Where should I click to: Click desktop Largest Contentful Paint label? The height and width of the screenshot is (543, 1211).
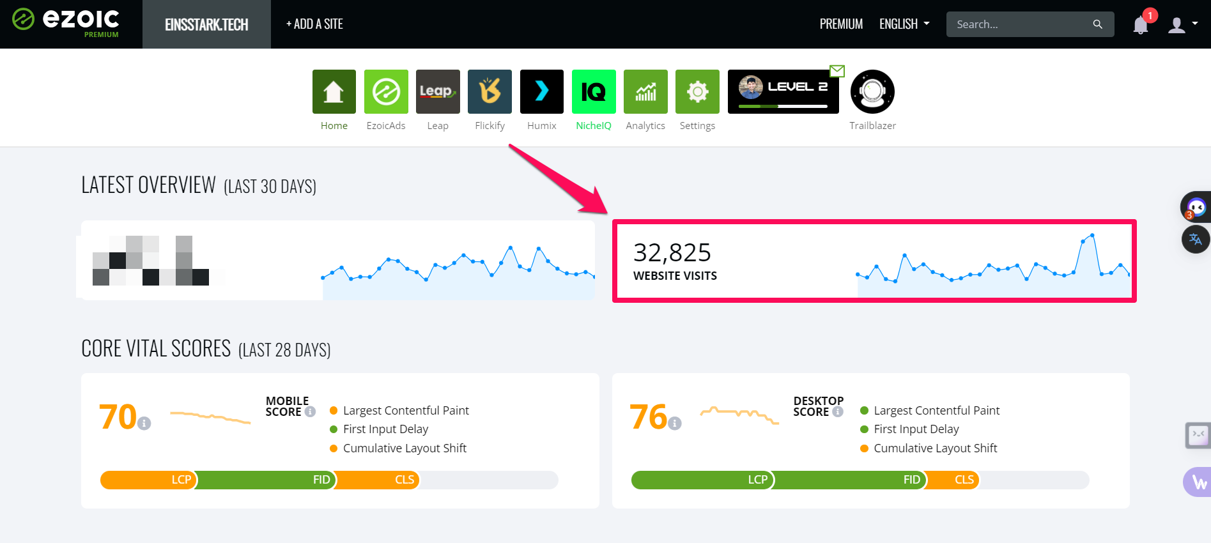(936, 411)
